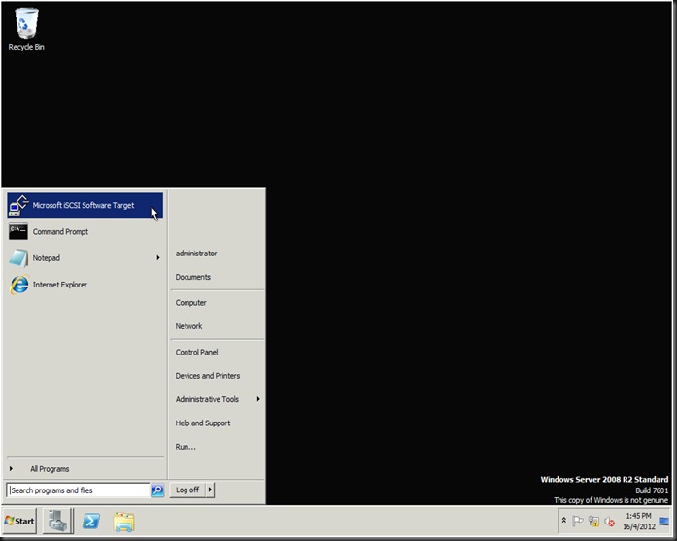Expand Notepad recent files arrow

(158, 257)
